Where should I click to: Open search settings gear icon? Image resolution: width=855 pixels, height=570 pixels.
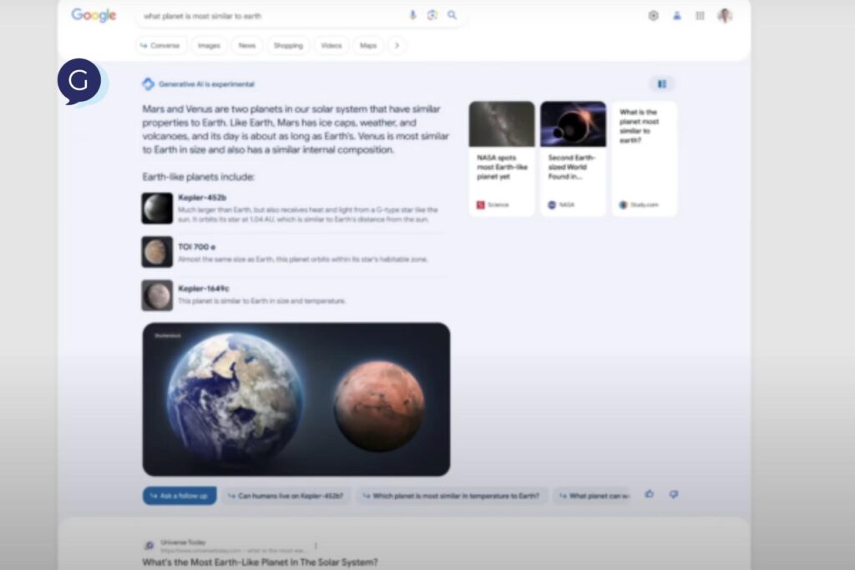pyautogui.click(x=653, y=16)
